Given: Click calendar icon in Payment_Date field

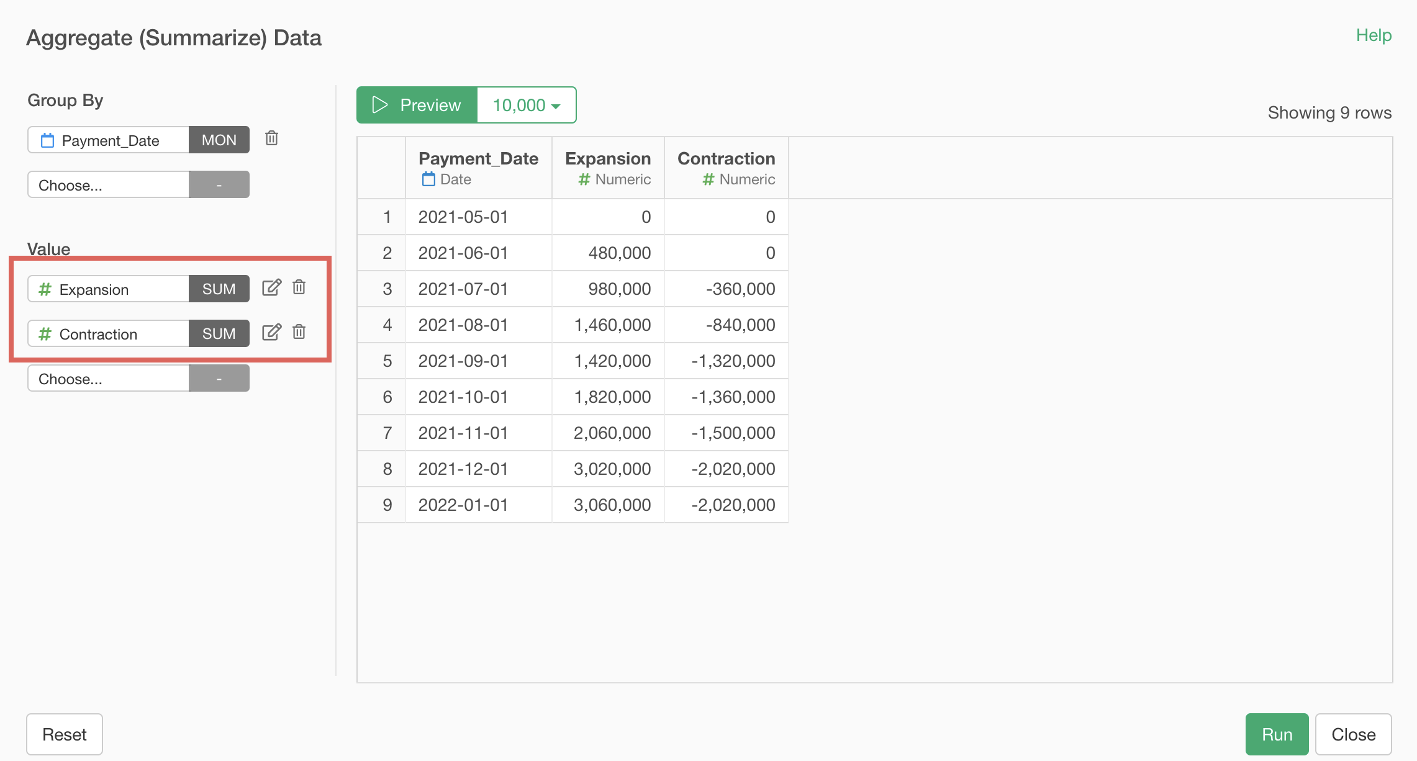Looking at the screenshot, I should 48,141.
